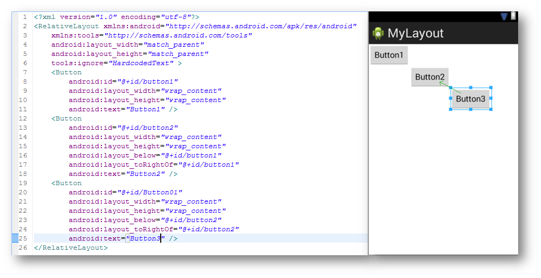
Task: Select Button3 in the layout preview
Action: (471, 99)
